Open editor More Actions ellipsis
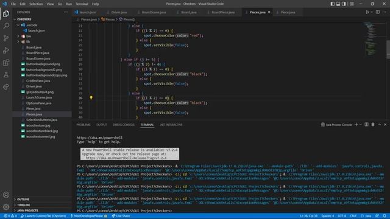390x219 pixels. 385,12
